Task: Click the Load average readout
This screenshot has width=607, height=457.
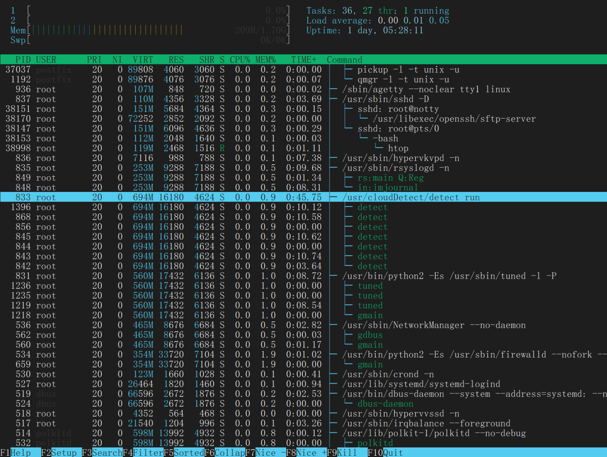Action: point(378,20)
